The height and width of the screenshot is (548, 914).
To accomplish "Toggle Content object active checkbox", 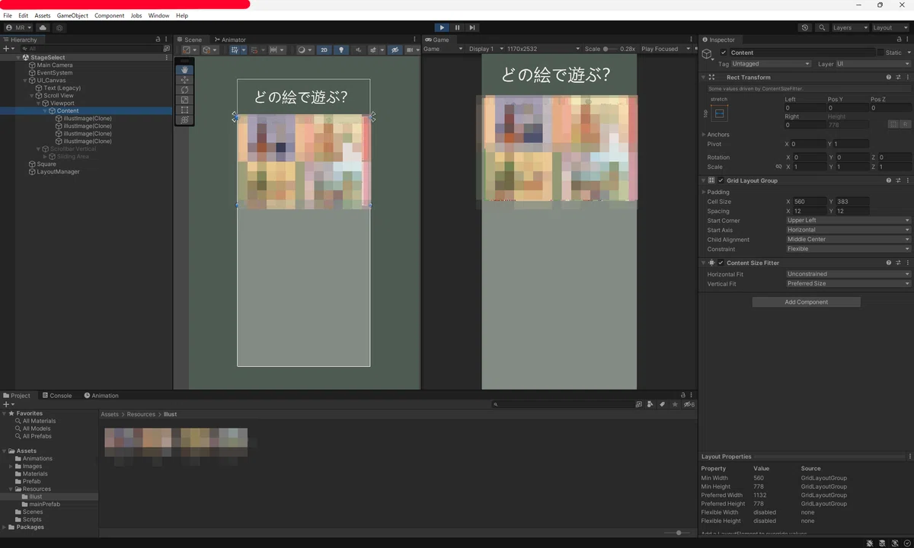I will coord(723,53).
